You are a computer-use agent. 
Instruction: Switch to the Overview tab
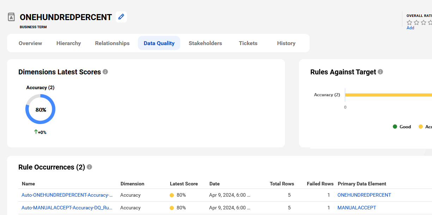coord(30,43)
